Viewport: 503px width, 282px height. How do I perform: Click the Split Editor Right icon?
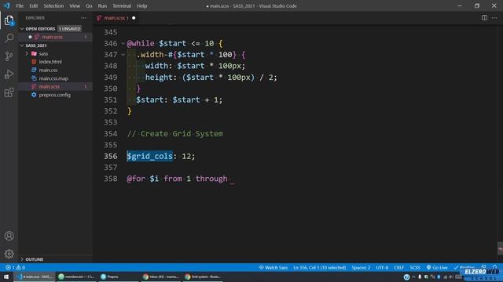[x=484, y=18]
